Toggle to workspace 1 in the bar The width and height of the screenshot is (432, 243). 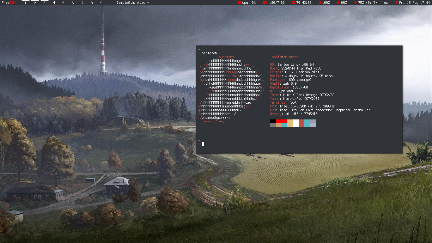pos(25,3)
